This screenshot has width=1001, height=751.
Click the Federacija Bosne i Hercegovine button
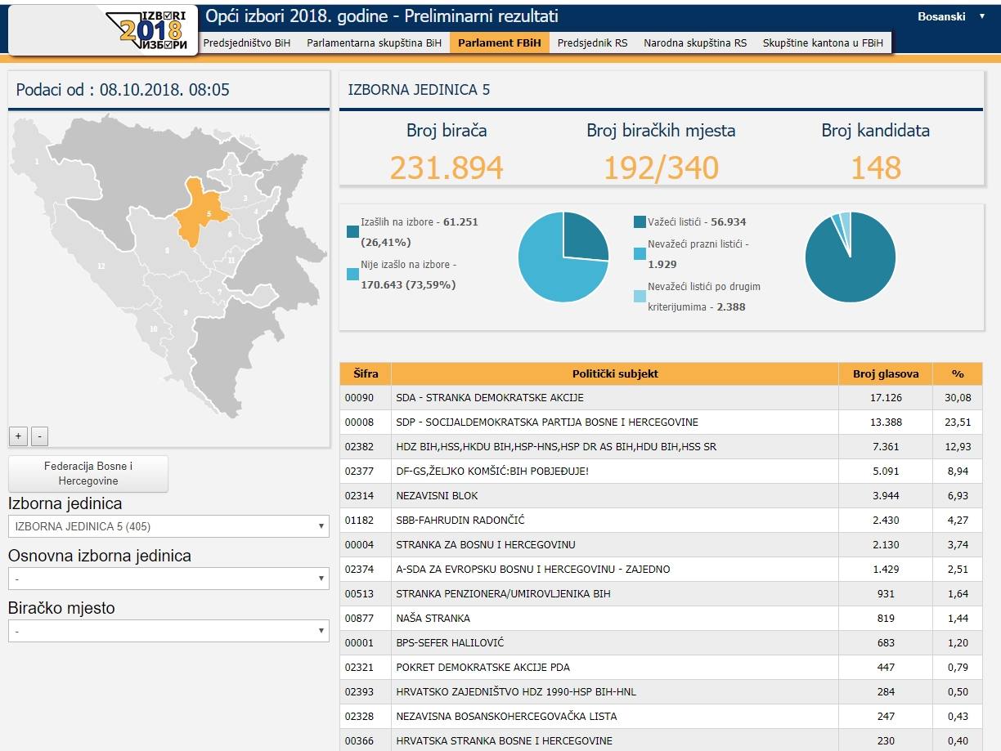pyautogui.click(x=88, y=474)
